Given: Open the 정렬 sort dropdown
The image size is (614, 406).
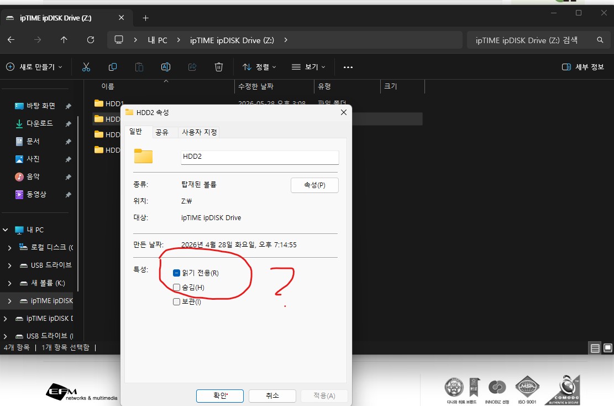Looking at the screenshot, I should tap(259, 67).
